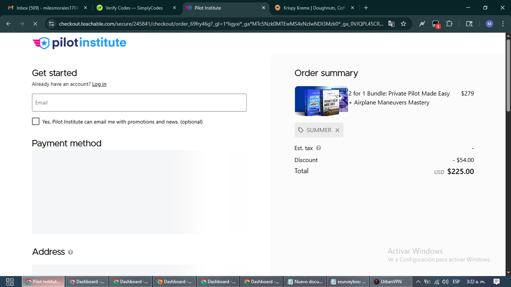Focus the Email input field
The image size is (511, 287).
139,102
